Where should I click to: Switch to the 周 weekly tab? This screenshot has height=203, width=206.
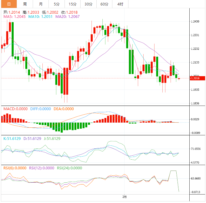pyautogui.click(x=25, y=4)
